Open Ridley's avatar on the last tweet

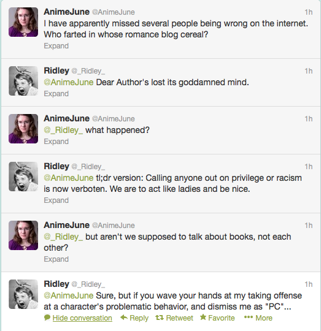tap(23, 294)
